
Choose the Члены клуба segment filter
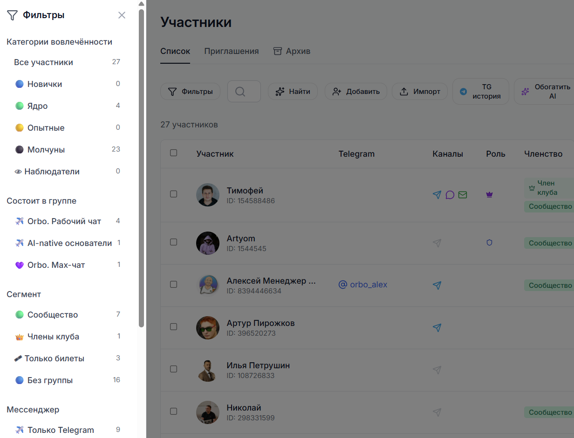click(67, 337)
